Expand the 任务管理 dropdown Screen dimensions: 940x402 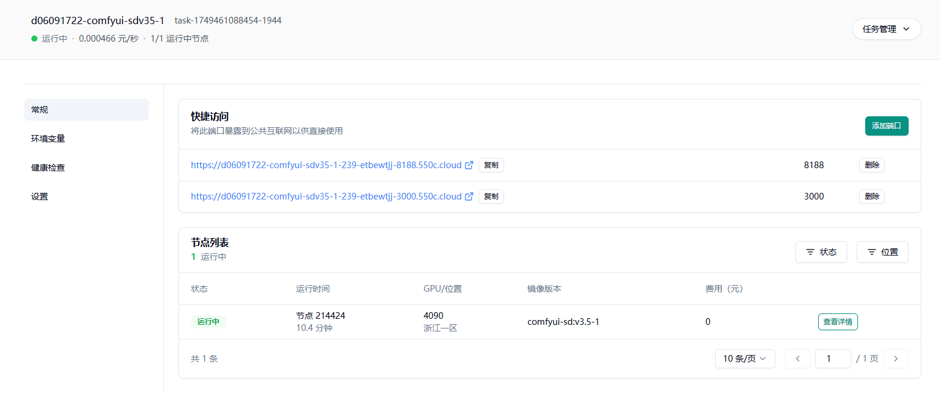point(886,29)
